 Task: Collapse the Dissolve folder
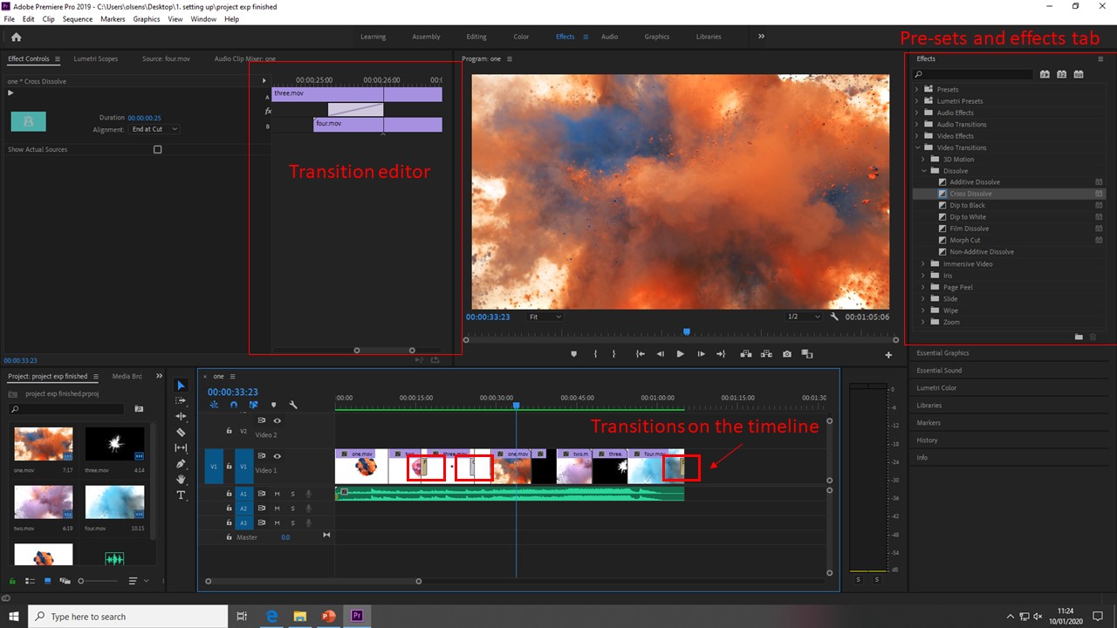[923, 171]
